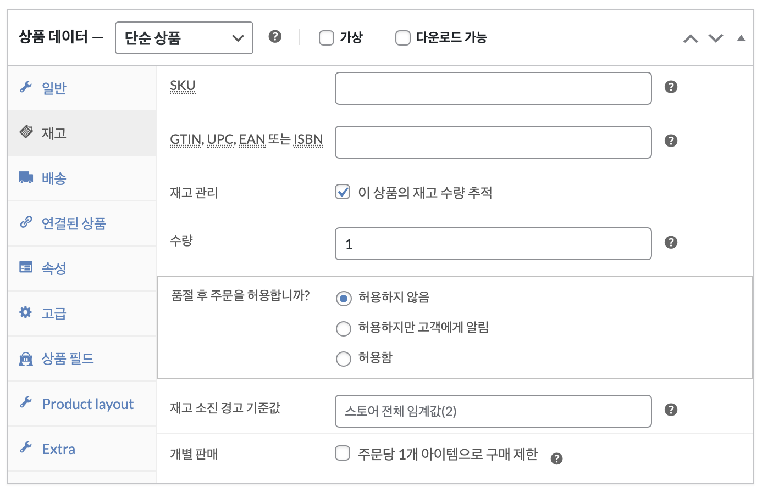Click the help icon beside product type dropdown
The width and height of the screenshot is (762, 493).
coord(275,36)
